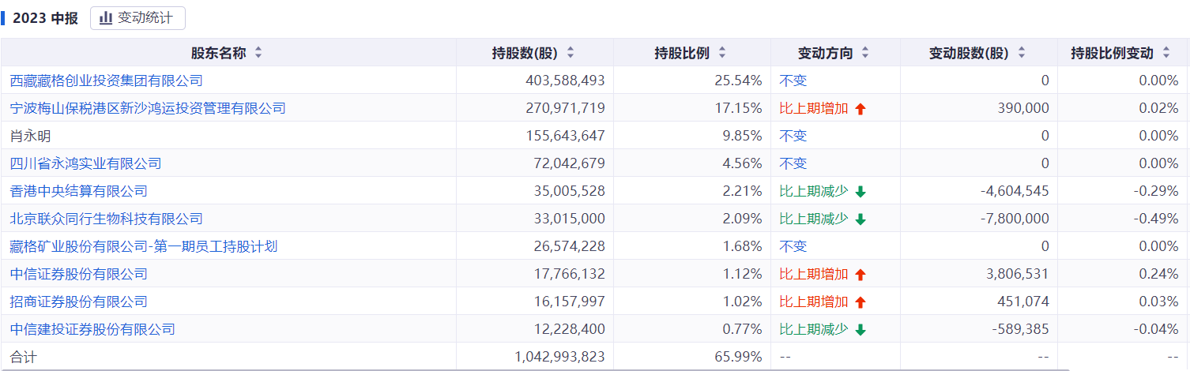The width and height of the screenshot is (1190, 371).
Task: Select changed shares value 3,806,531
Action: pos(1018,274)
